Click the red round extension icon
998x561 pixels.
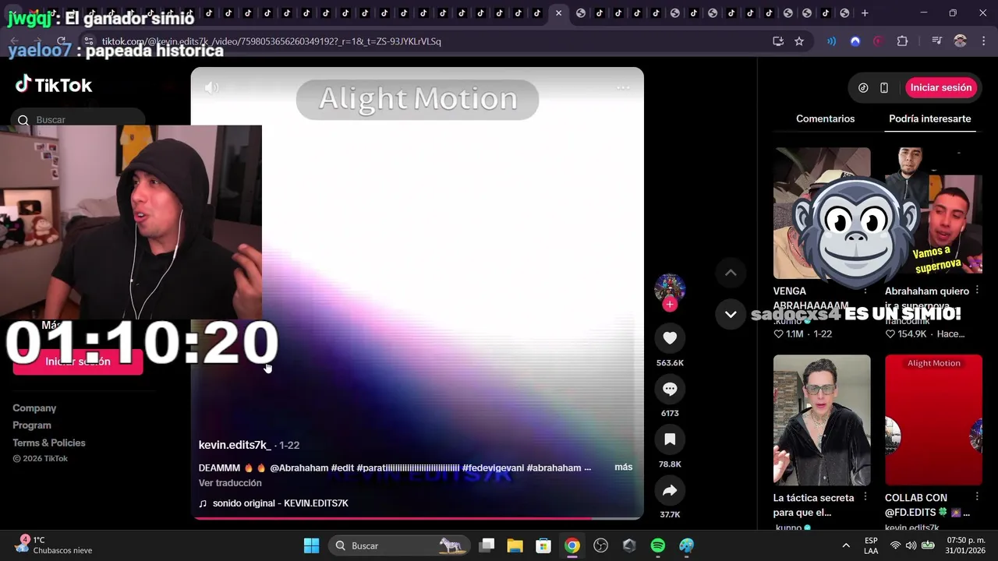[879, 41]
